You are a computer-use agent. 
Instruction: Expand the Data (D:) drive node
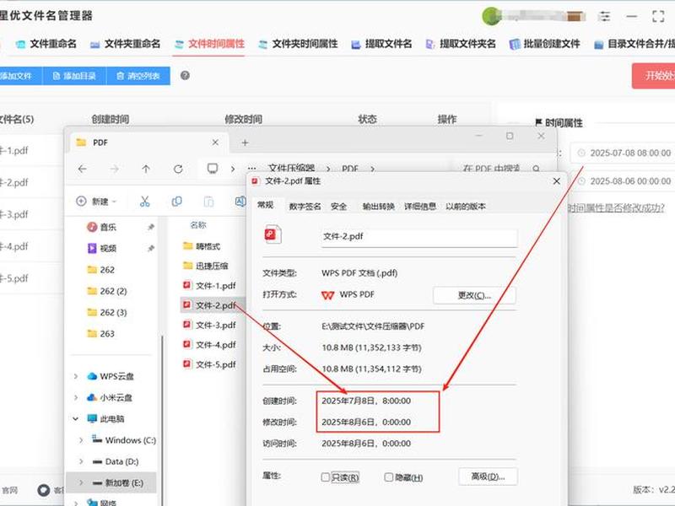click(x=81, y=461)
